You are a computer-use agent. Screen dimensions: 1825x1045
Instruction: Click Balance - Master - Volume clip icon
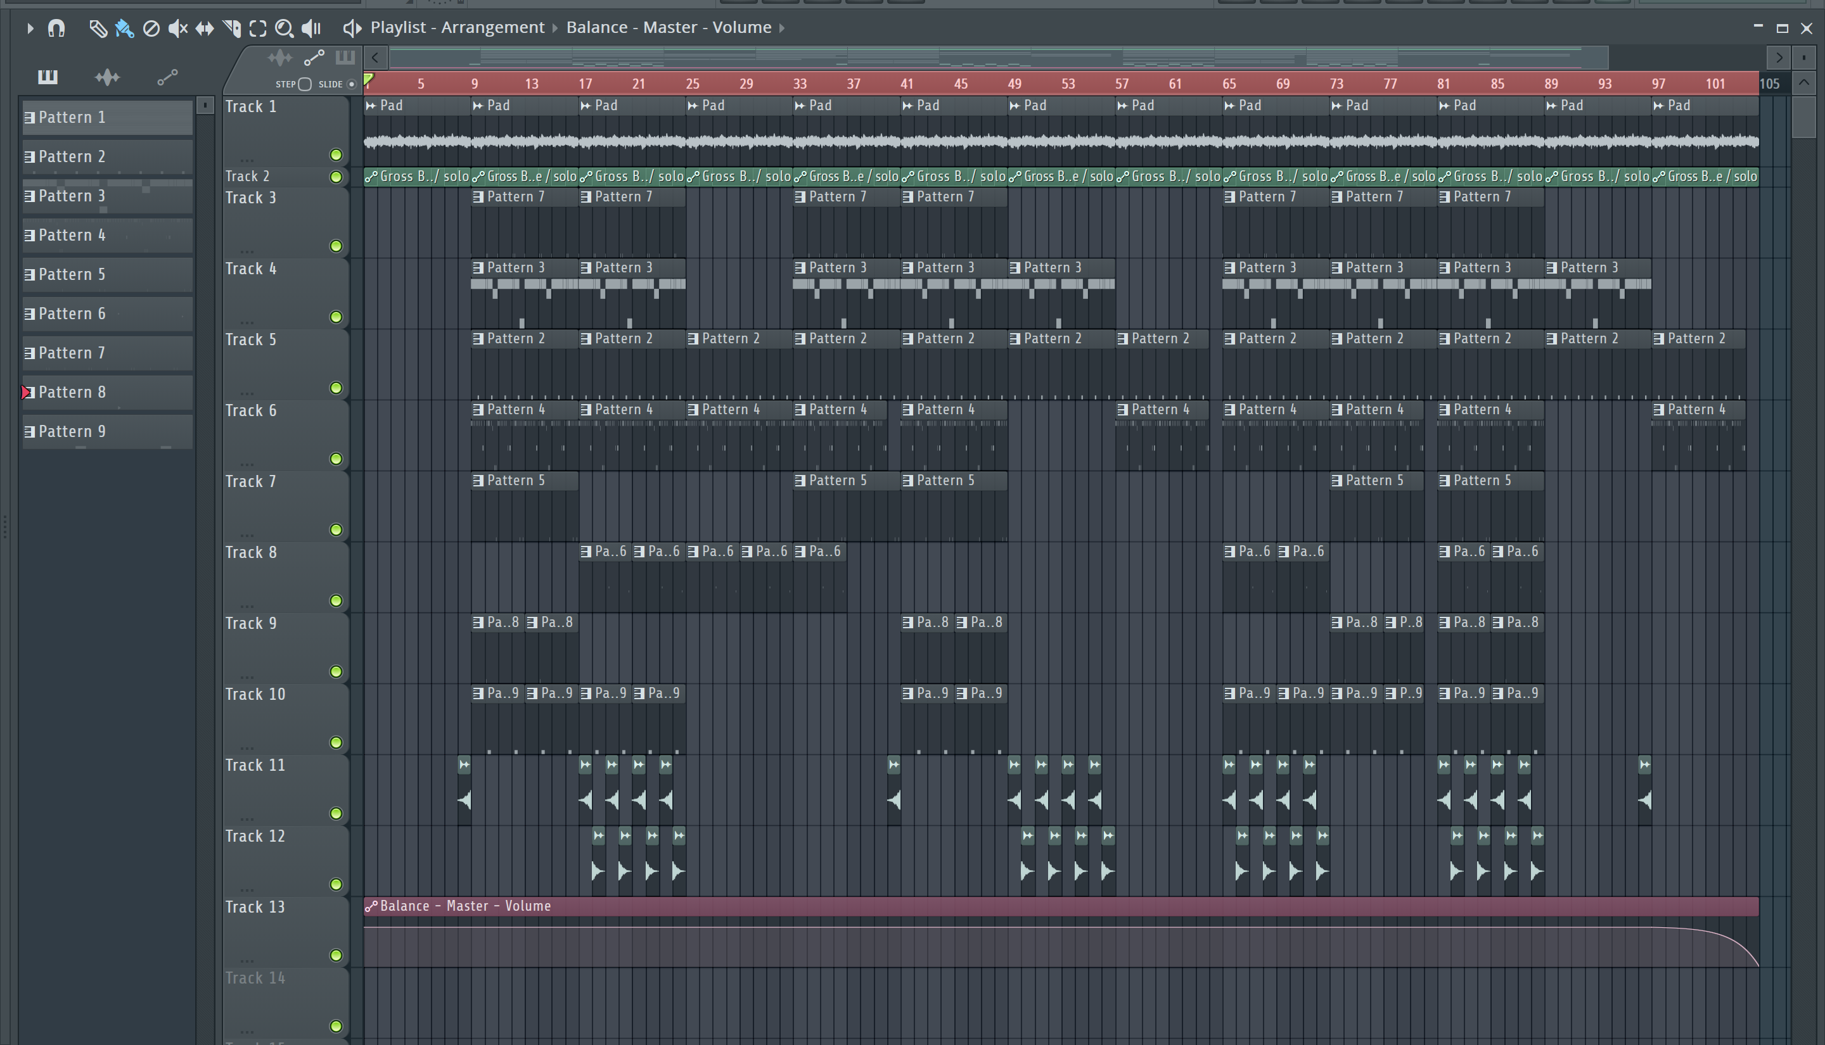point(371,906)
